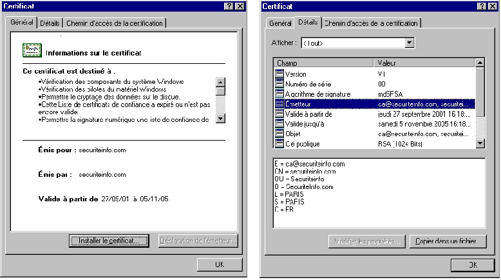Click the Objet field icon

(x=279, y=134)
